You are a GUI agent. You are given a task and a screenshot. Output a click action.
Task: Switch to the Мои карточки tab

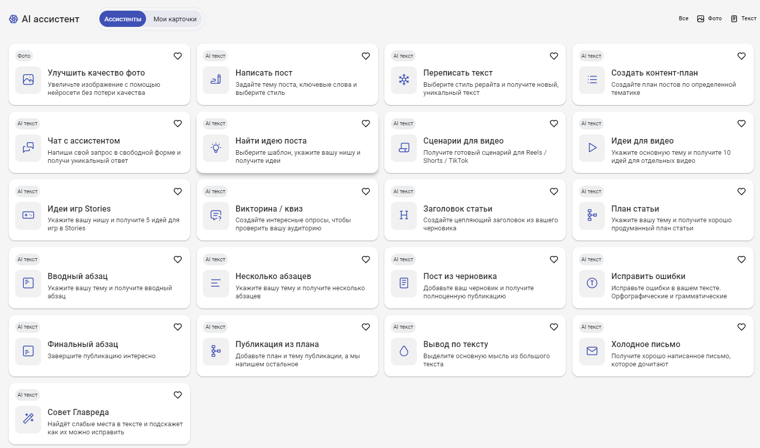pyautogui.click(x=175, y=19)
